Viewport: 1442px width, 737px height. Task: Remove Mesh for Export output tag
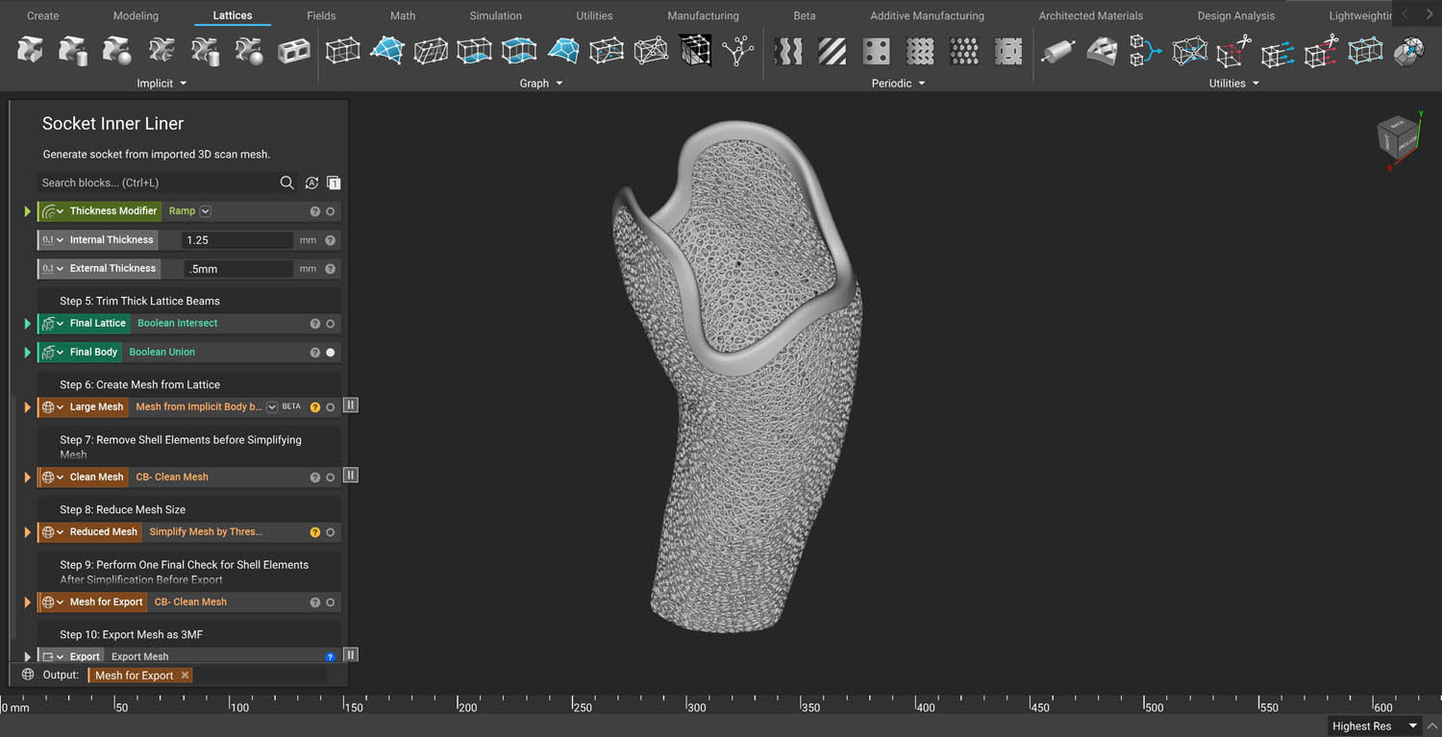pos(186,676)
